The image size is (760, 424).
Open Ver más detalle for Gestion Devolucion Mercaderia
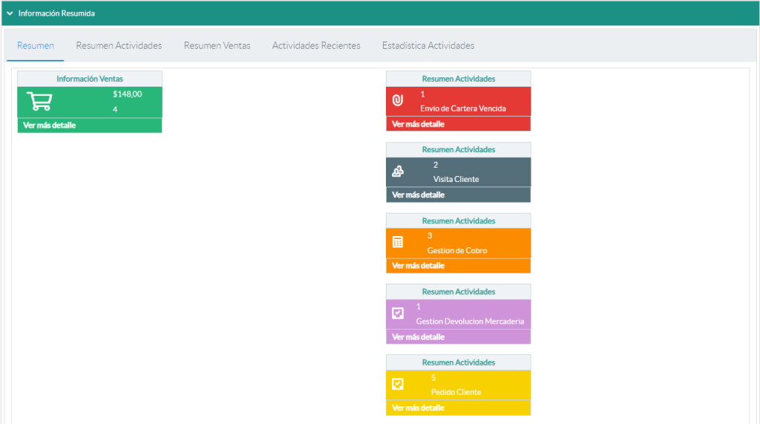(x=418, y=336)
